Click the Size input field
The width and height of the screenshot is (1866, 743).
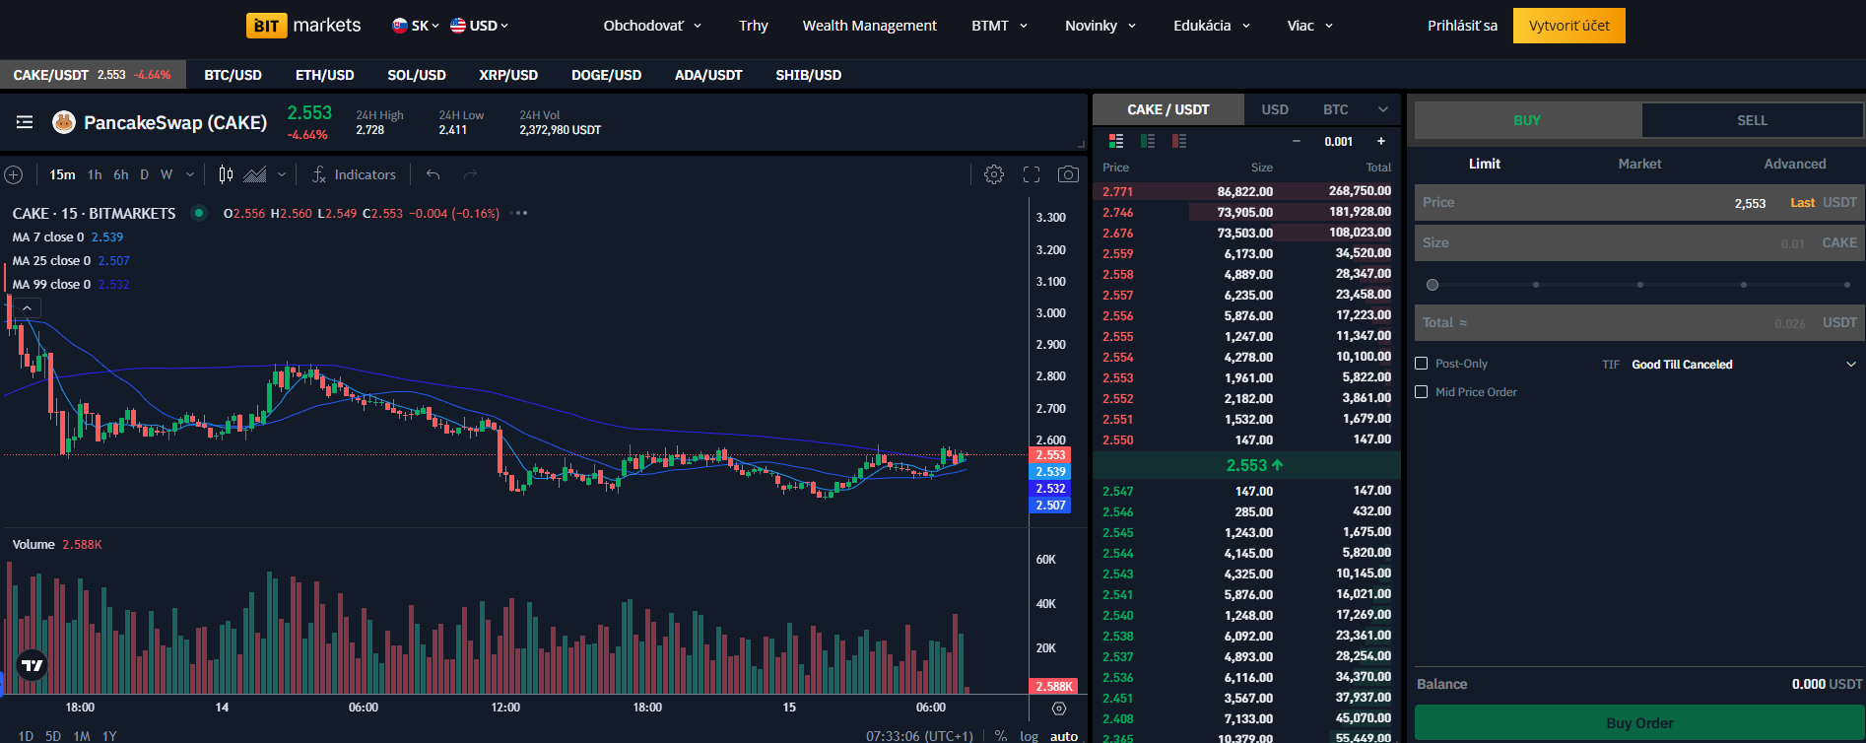[x=1596, y=243]
